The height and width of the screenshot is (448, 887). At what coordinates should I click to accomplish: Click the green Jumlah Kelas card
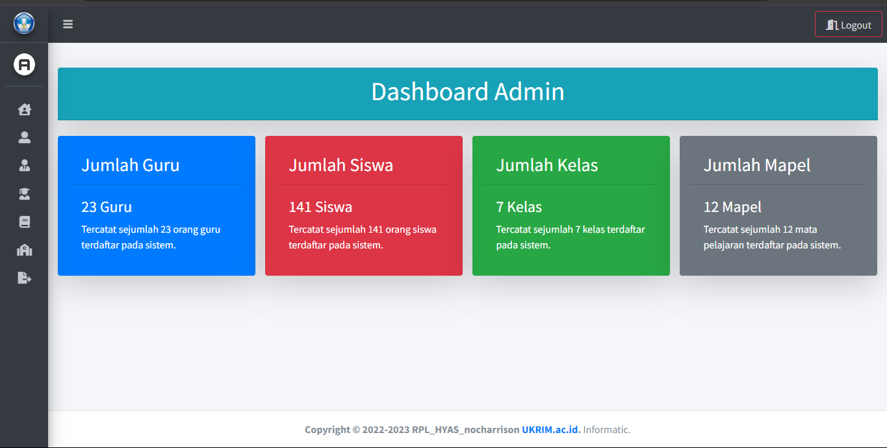571,205
